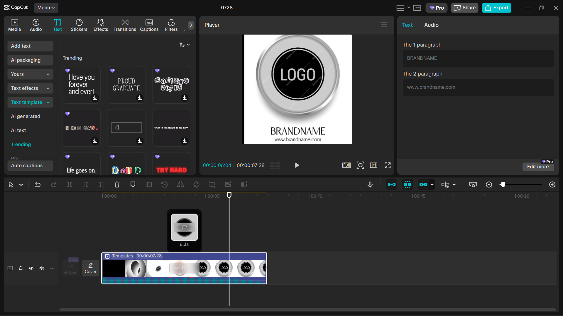Click the microphone record voiceover icon
The width and height of the screenshot is (563, 316).
(x=370, y=185)
